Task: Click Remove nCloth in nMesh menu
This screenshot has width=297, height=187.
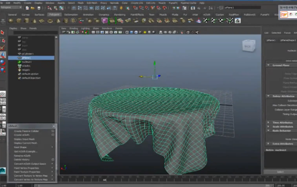Action: [21, 155]
